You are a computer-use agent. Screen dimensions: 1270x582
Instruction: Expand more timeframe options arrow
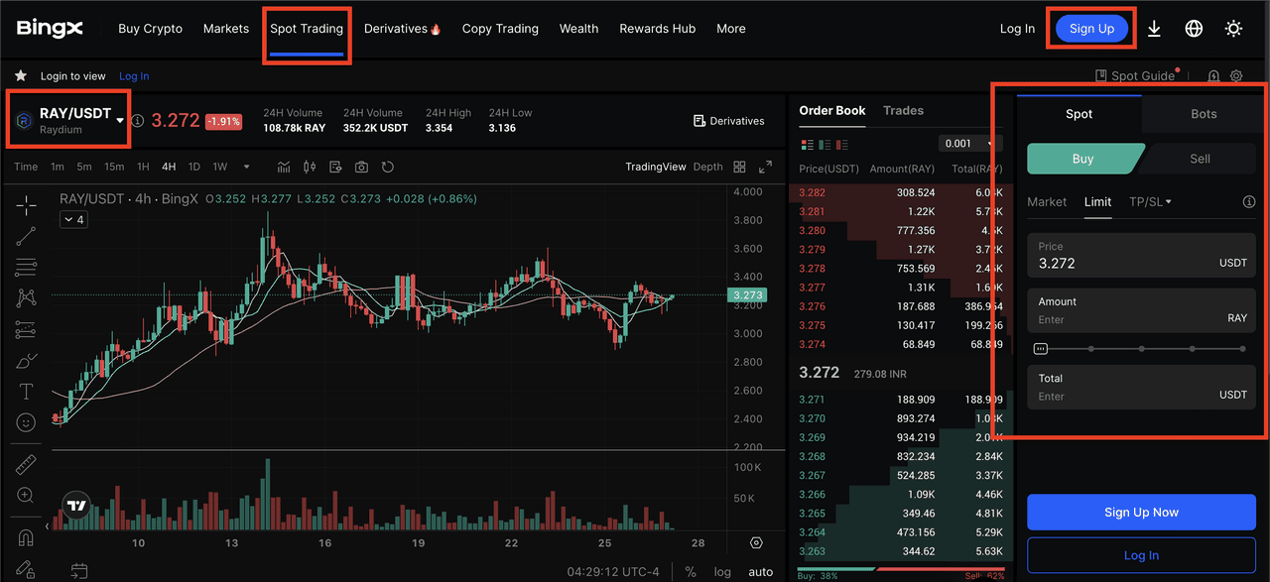[247, 167]
